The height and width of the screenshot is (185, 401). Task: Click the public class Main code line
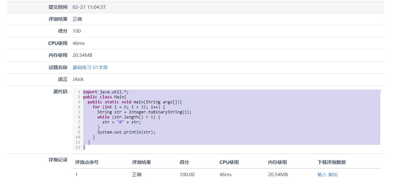(x=100, y=97)
